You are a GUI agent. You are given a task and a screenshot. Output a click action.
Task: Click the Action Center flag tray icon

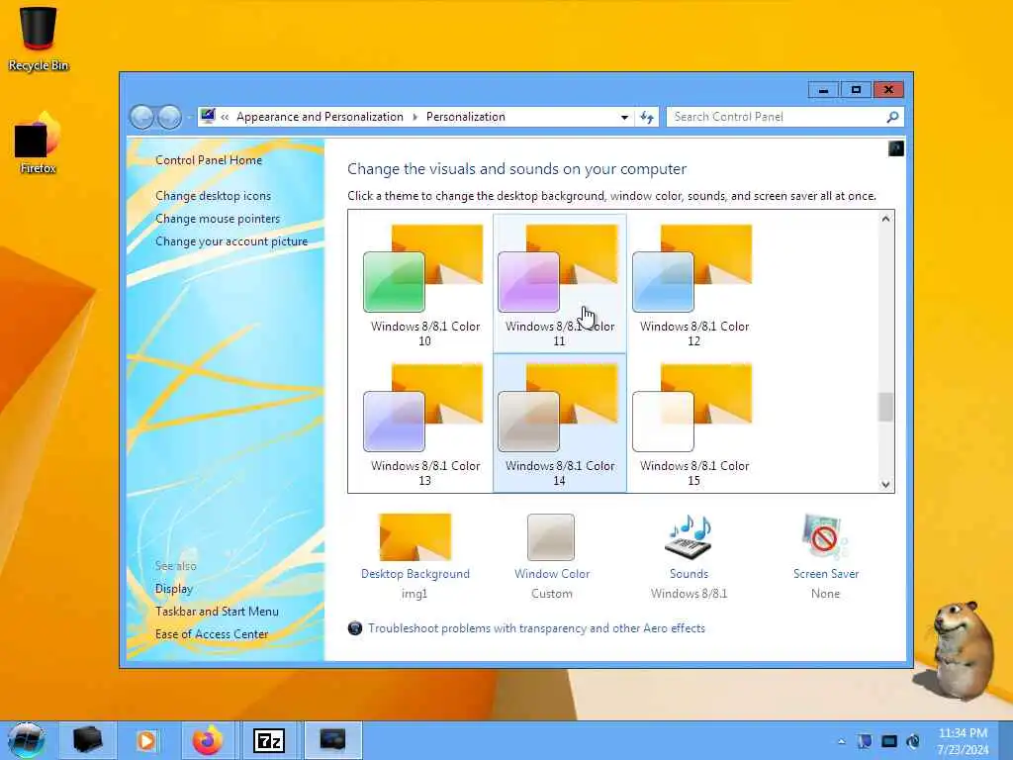865,741
